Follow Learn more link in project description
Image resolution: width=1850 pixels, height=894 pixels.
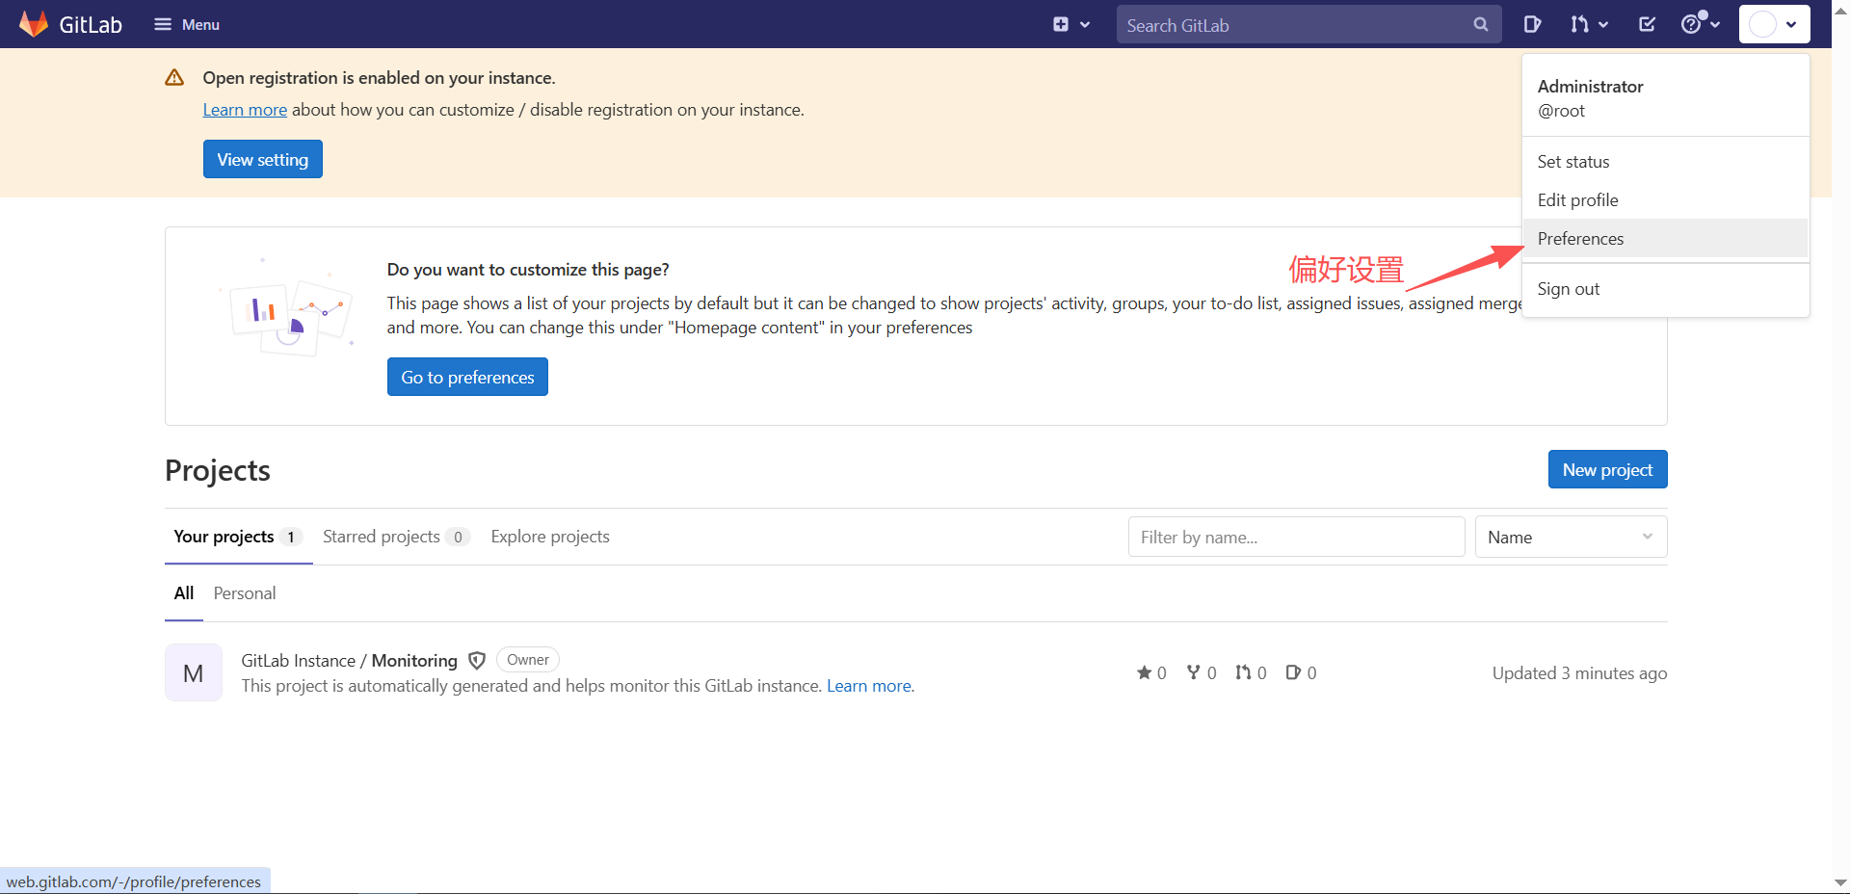pos(870,686)
